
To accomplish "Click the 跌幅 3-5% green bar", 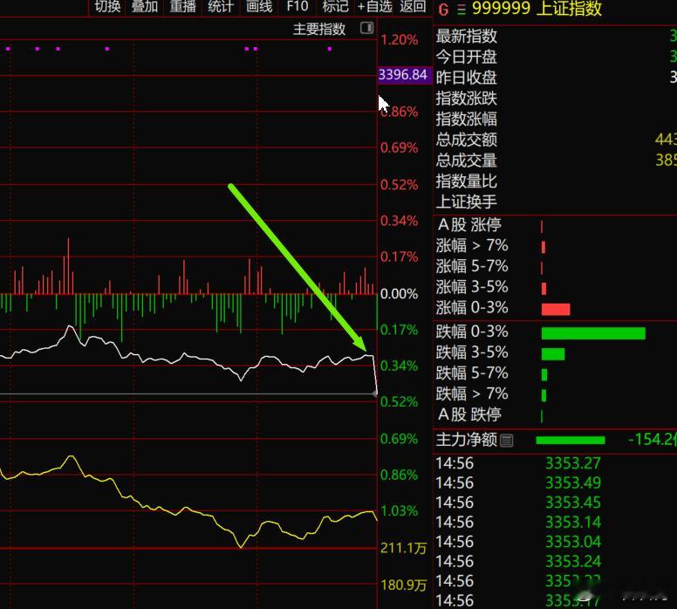I will [x=553, y=353].
